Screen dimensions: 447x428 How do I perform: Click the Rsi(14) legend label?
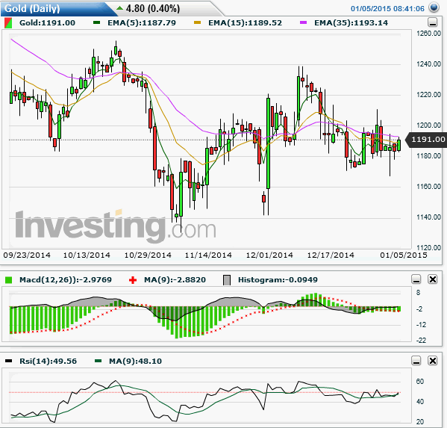48,362
